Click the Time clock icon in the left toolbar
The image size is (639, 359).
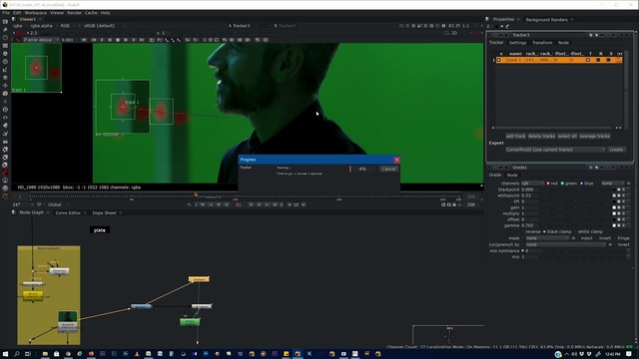tap(5, 38)
